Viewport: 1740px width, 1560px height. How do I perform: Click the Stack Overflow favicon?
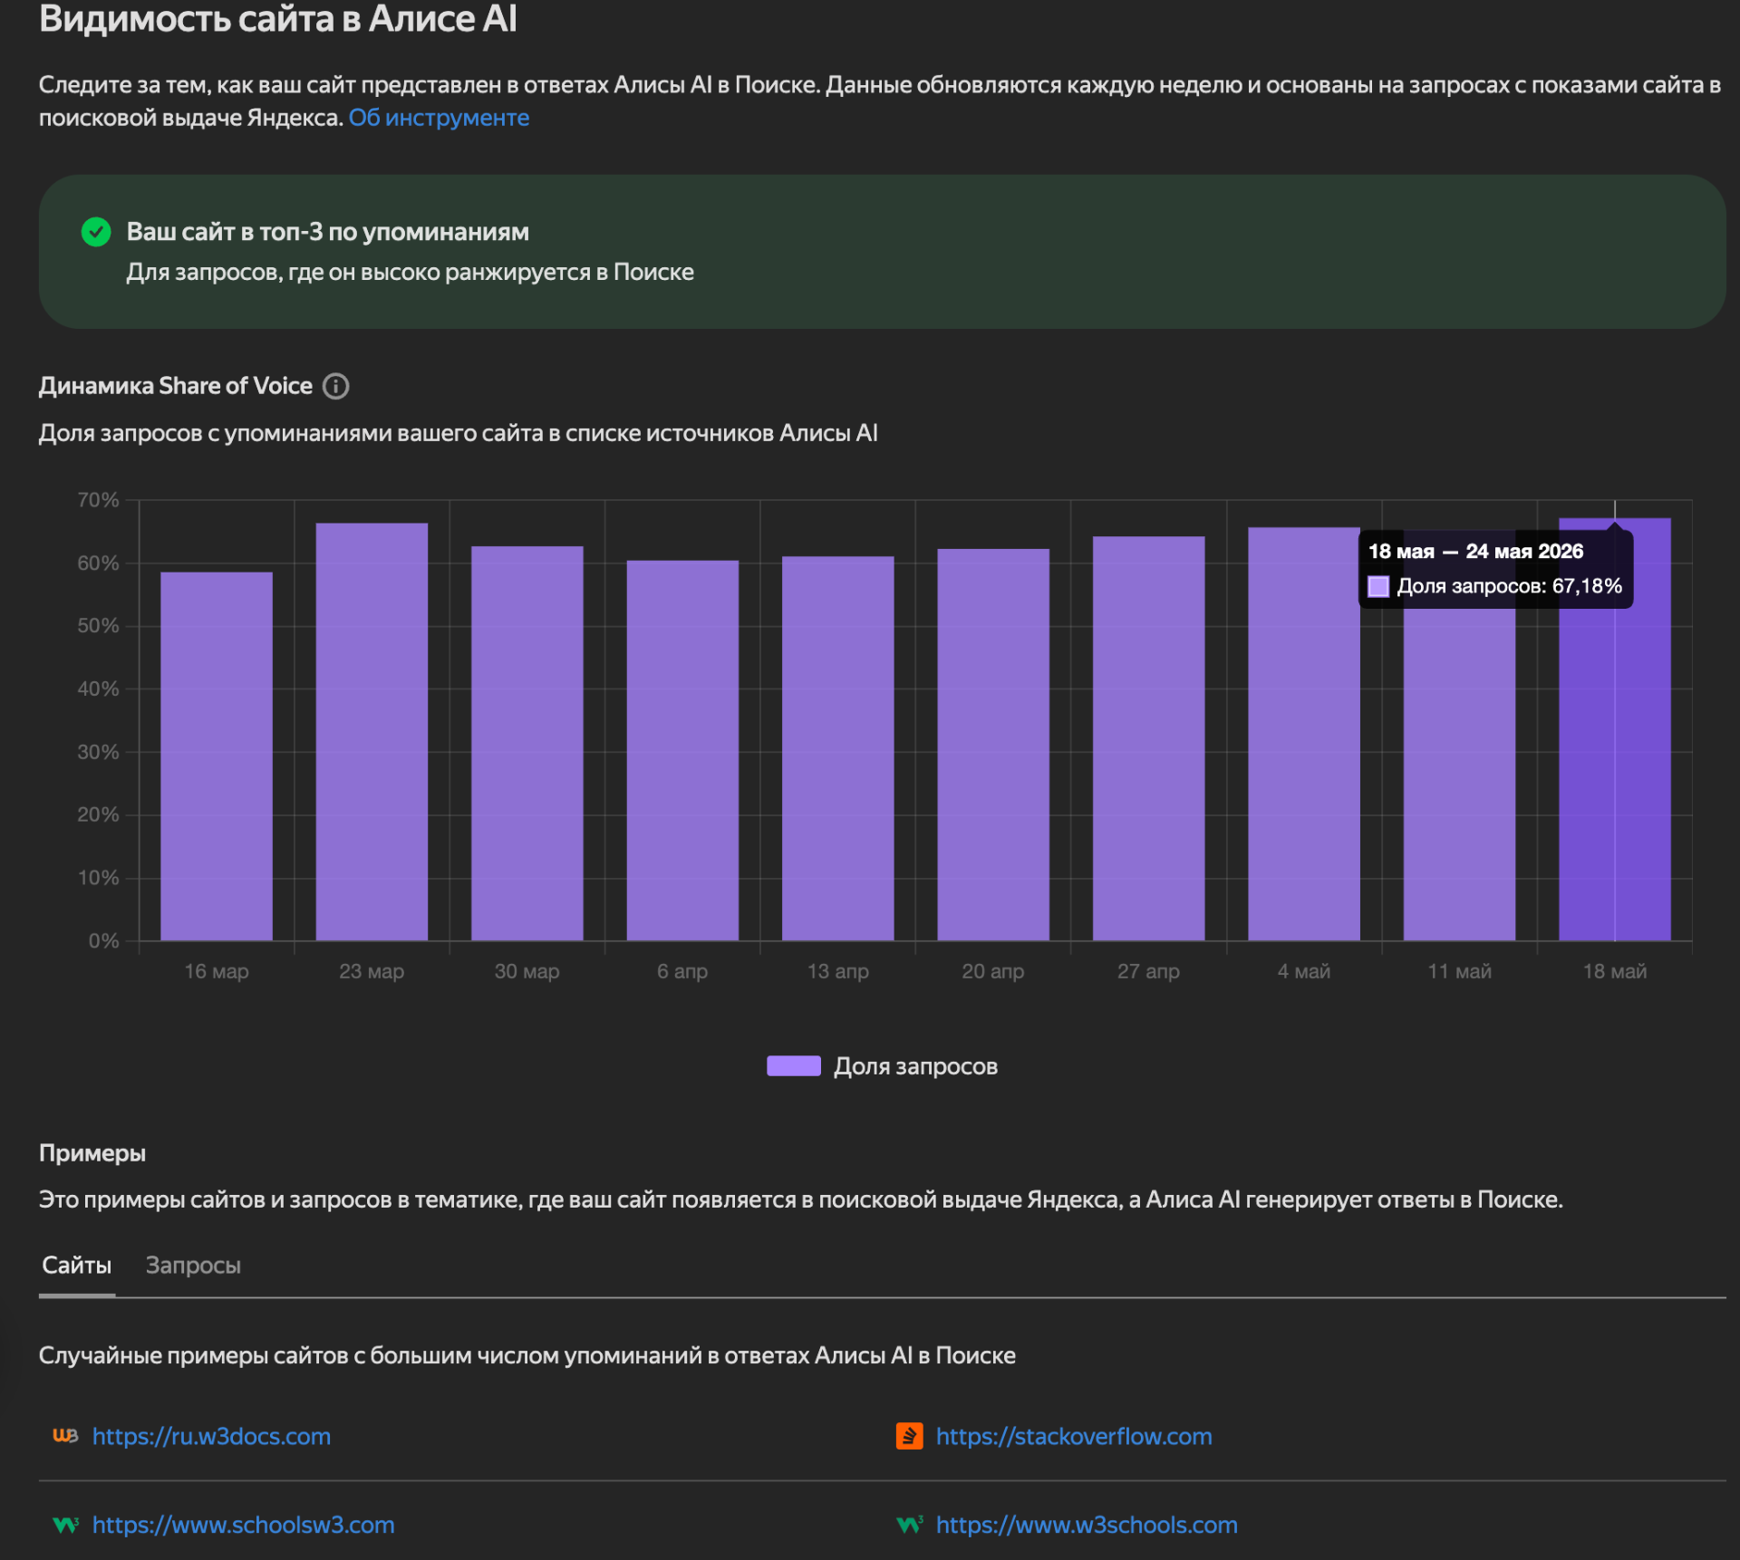tap(909, 1436)
